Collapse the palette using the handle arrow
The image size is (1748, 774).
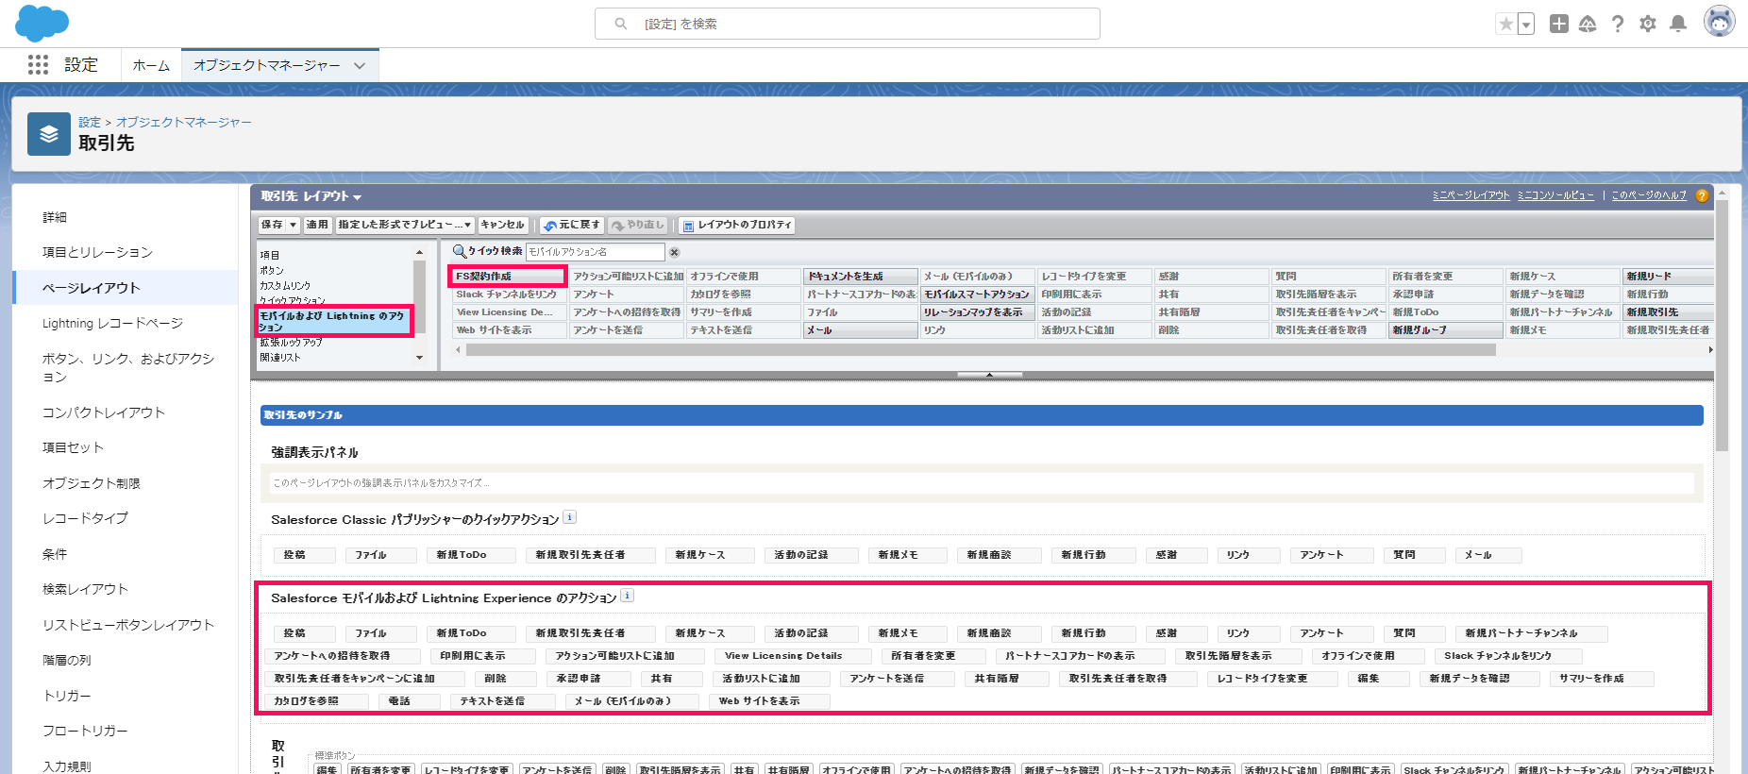tap(989, 375)
